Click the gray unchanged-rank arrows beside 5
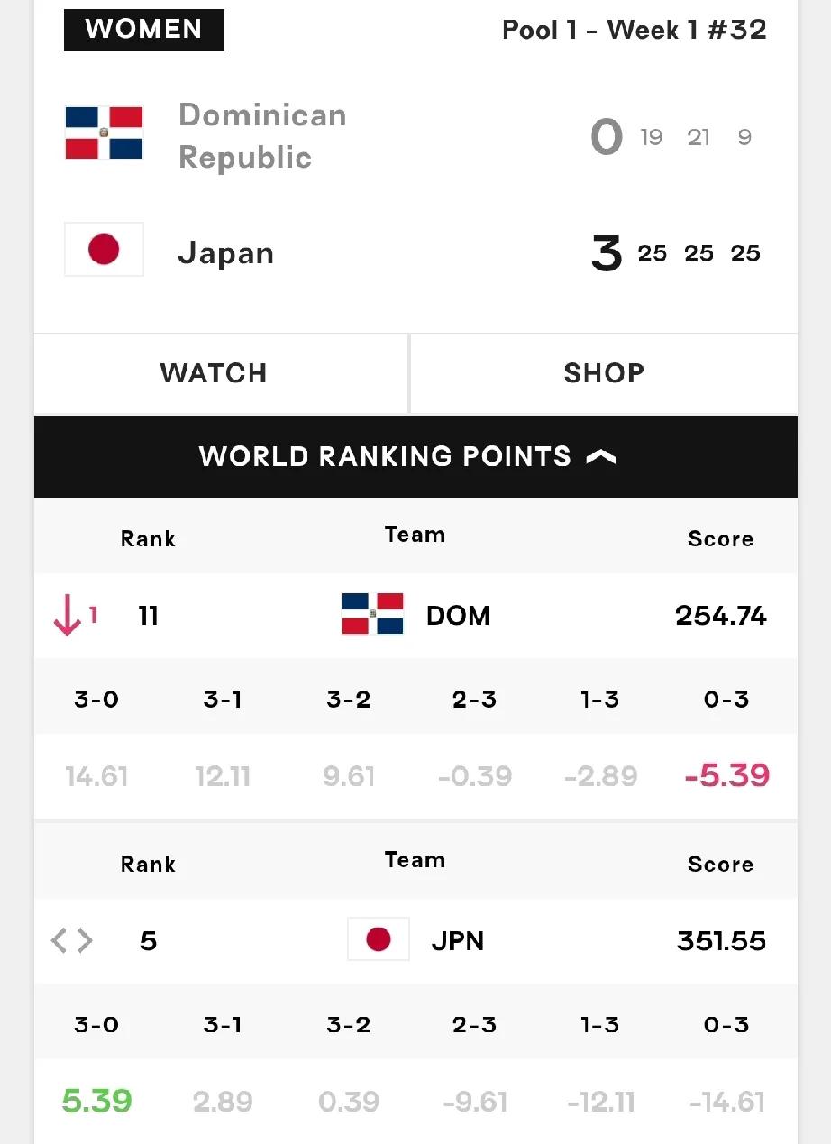Viewport: 831px width, 1144px height. [x=72, y=941]
